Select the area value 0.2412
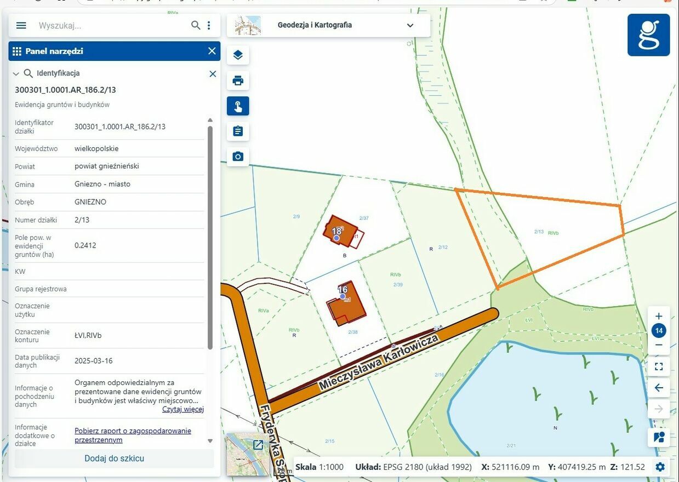The width and height of the screenshot is (679, 482). [x=85, y=245]
